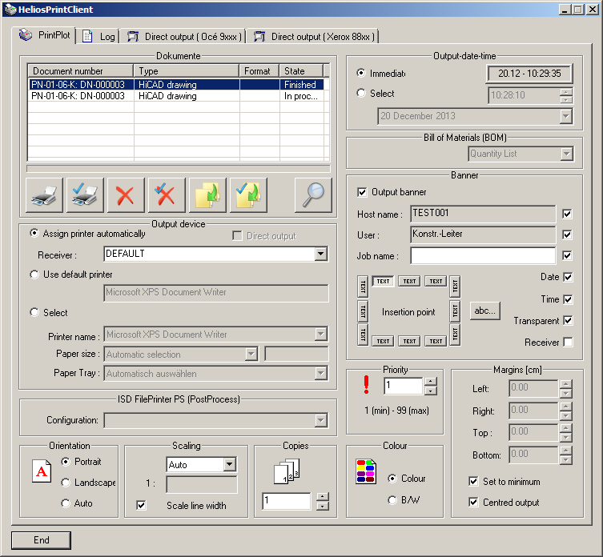
Task: Toggle the Transparent checkbox
Action: tap(568, 321)
